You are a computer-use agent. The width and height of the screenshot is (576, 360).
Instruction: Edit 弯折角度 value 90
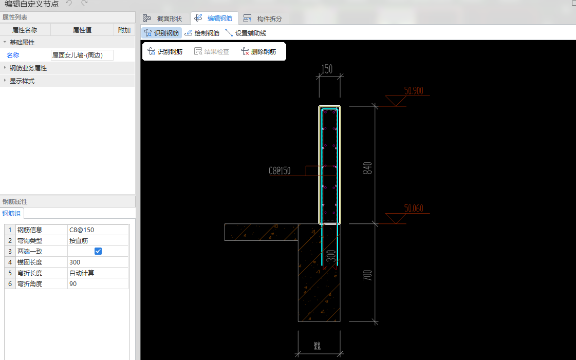pos(98,283)
